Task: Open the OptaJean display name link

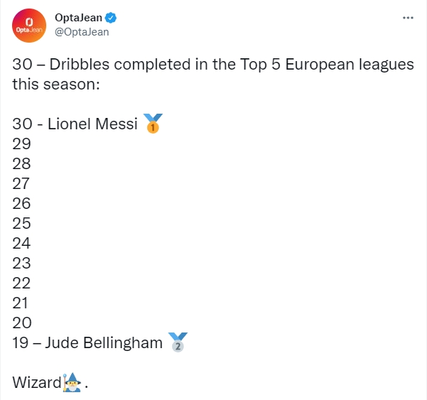Action: pos(78,18)
